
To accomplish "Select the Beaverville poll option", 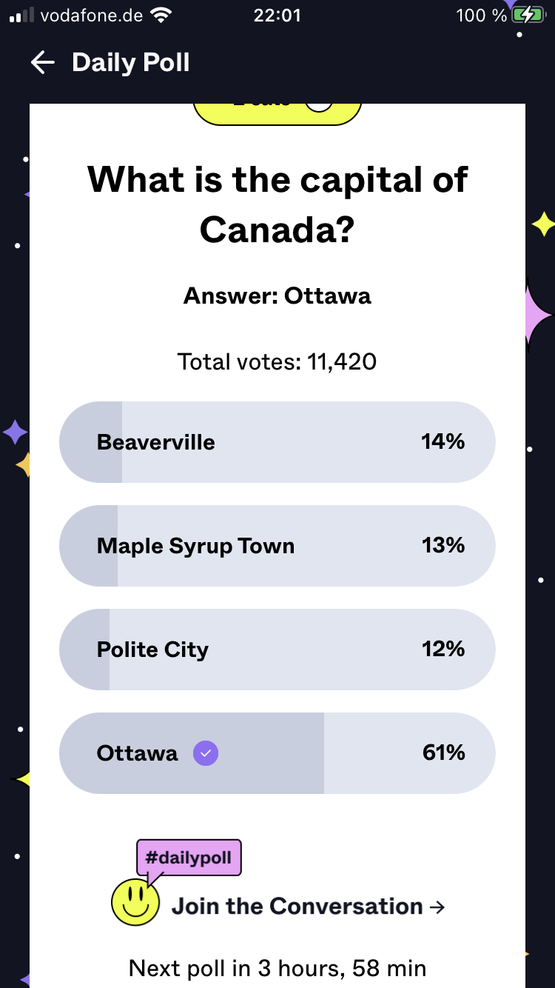I will [x=277, y=442].
